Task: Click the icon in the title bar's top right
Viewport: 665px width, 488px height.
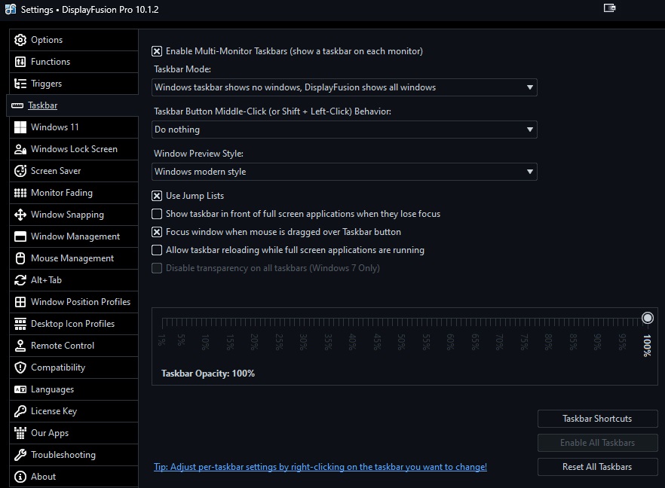Action: 610,8
